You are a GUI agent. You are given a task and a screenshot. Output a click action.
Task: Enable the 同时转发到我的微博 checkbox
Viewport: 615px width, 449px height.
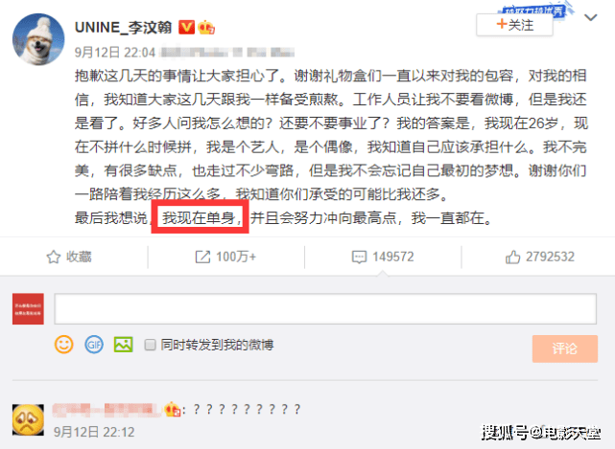point(150,345)
